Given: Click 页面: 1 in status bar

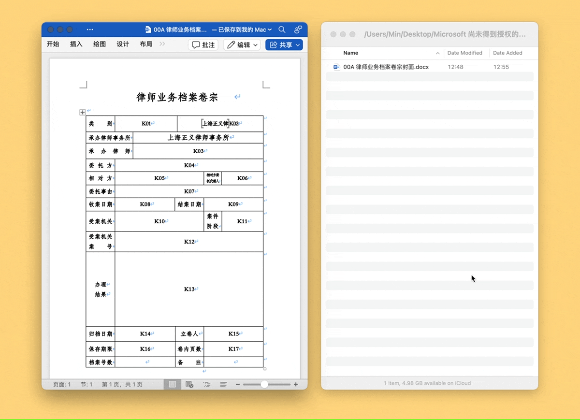Looking at the screenshot, I should [62, 384].
